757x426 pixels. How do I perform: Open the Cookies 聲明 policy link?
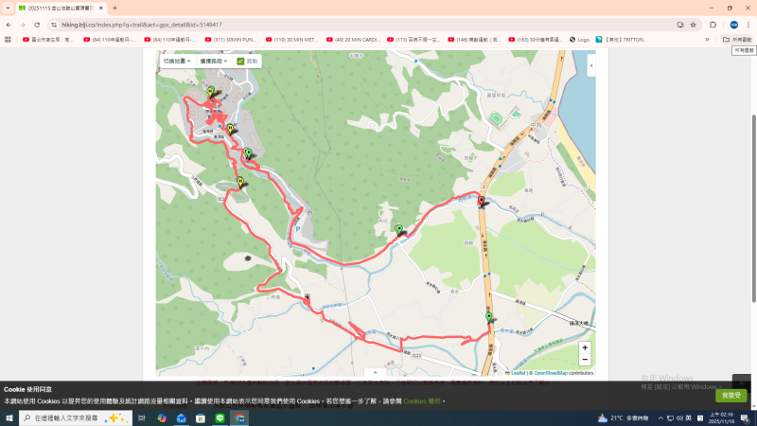tap(422, 401)
